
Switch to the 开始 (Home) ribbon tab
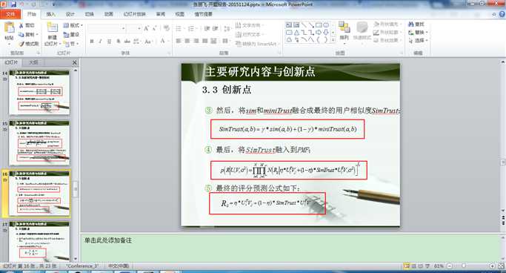[32, 14]
